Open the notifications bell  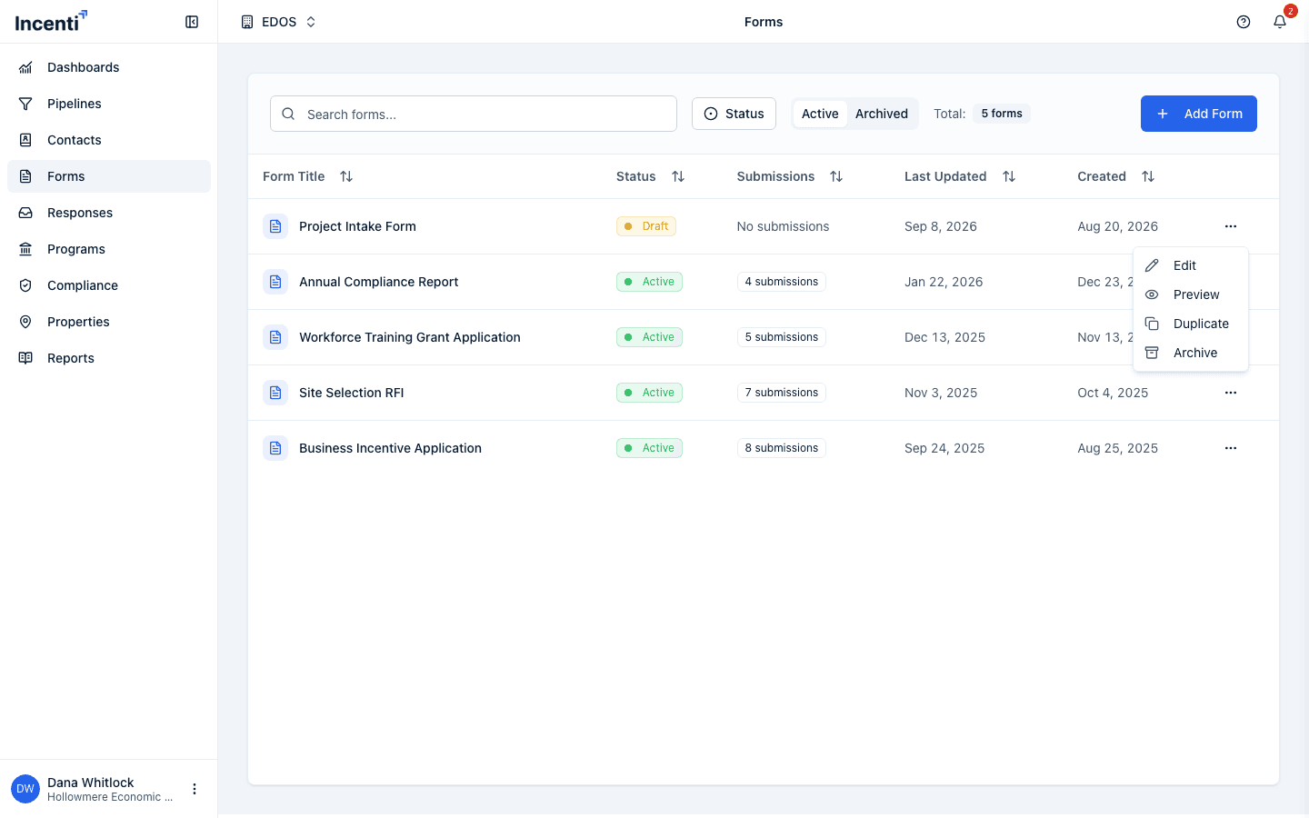1280,22
